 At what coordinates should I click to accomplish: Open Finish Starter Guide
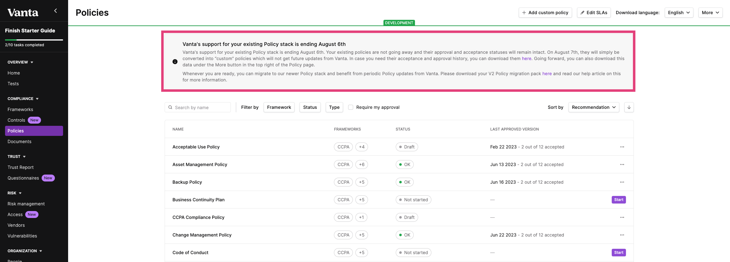(x=30, y=31)
